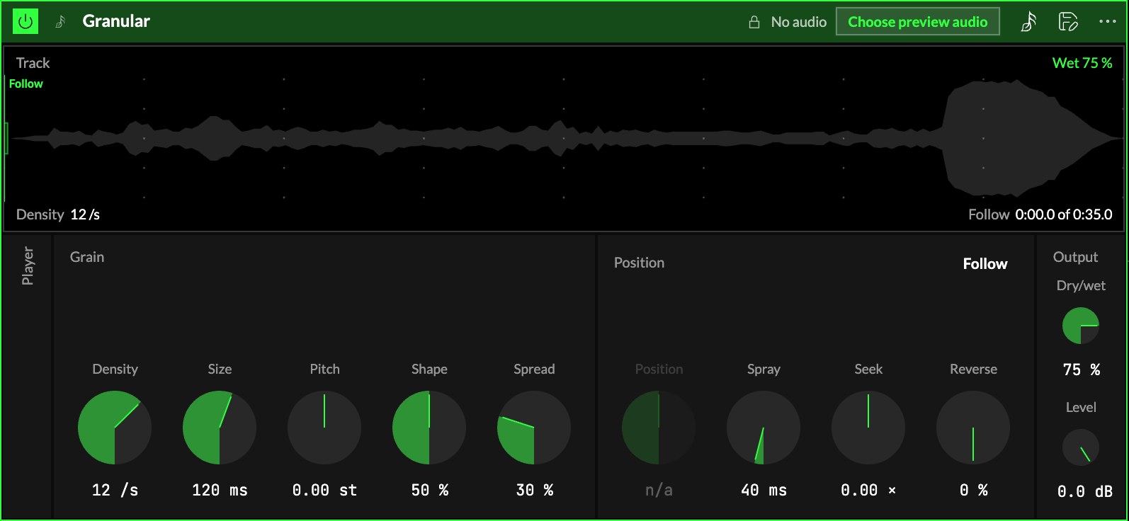
Task: Select the Player vertical tab
Action: point(28,266)
